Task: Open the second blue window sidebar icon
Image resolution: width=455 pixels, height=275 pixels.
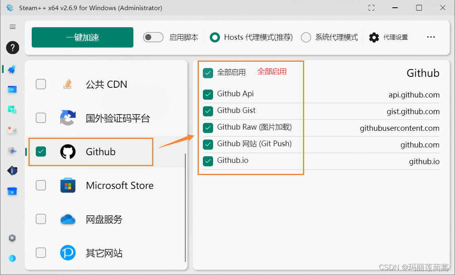Action: pyautogui.click(x=12, y=89)
